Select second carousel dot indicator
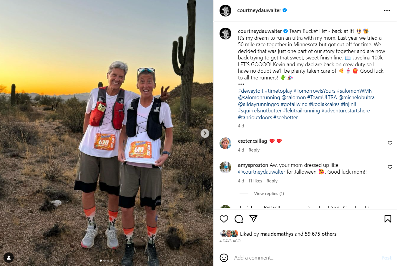 coord(104,260)
